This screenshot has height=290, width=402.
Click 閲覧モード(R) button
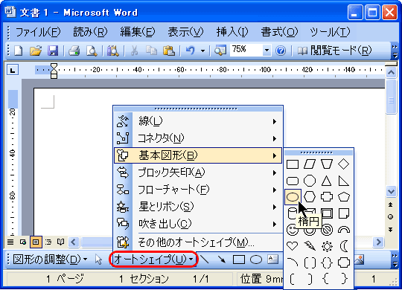coord(335,51)
